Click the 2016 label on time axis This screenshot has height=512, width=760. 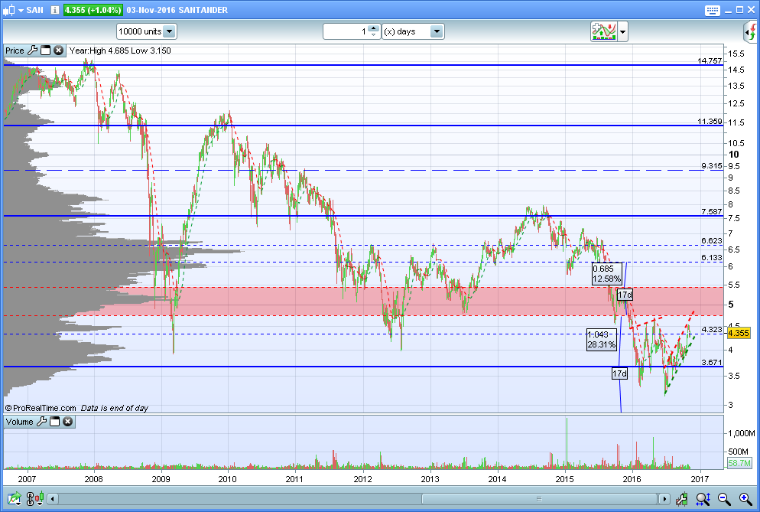click(632, 479)
